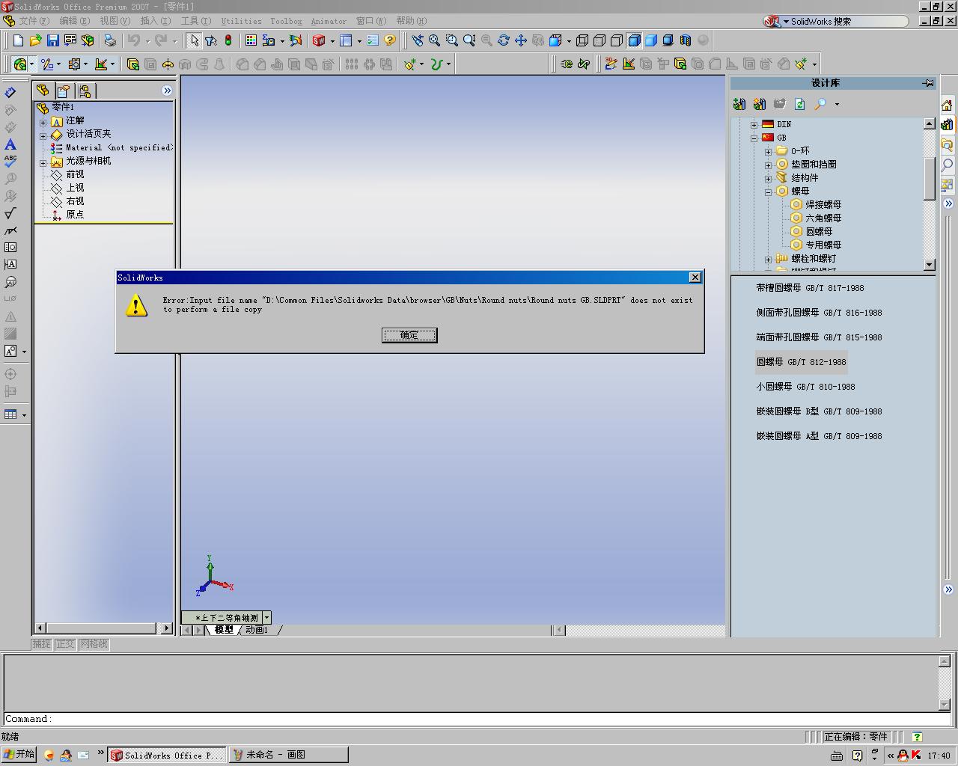Open the 视图 menu
Viewport: 958px width, 766px height.
click(115, 21)
